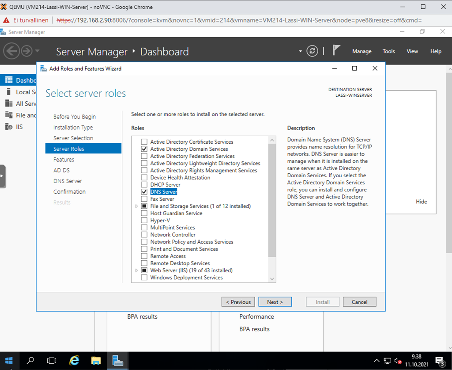Click Performance link in dashboard tile
The height and width of the screenshot is (370, 452).
click(x=256, y=317)
